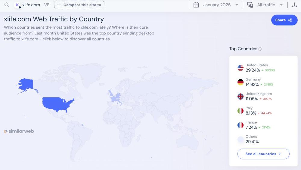Viewport: 301px width, 170px height.
Task: Open the January 2025 date dropdown
Action: (x=220, y=5)
